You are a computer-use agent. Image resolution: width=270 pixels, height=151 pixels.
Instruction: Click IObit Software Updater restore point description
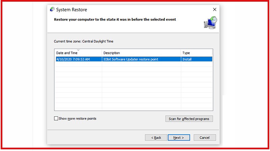point(131,59)
